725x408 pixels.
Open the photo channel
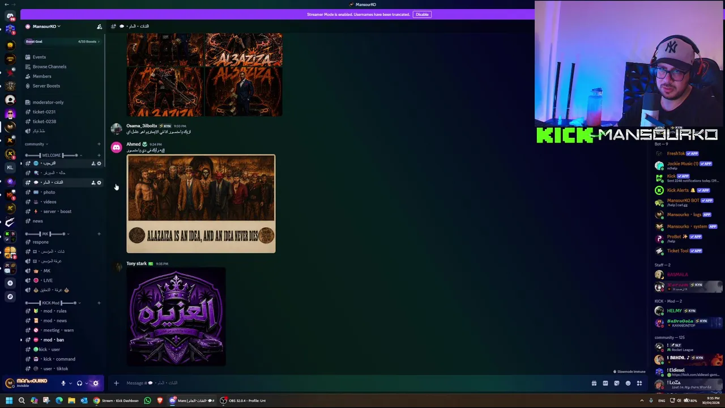point(62,192)
